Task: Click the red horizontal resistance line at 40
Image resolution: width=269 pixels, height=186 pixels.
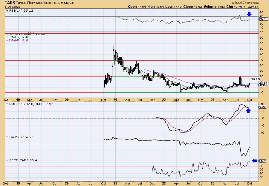Action: pos(132,61)
